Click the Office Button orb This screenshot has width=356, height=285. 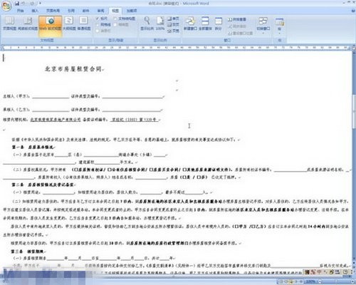6,6
